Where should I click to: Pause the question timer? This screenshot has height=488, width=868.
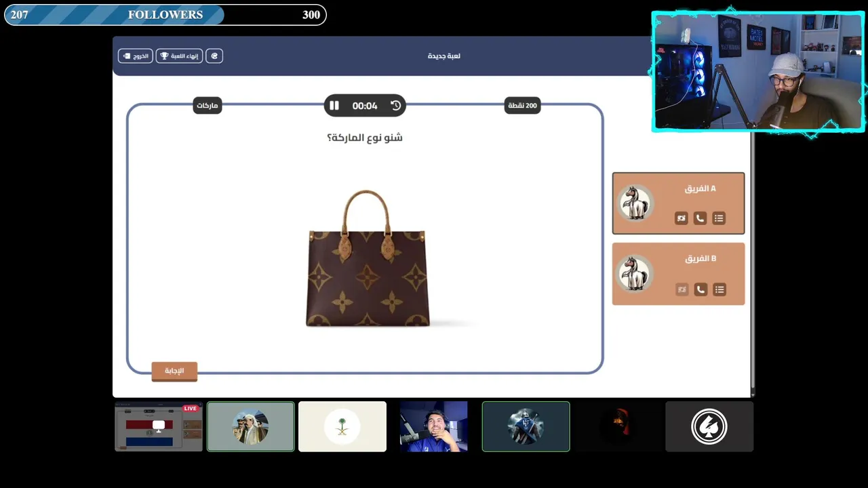[334, 106]
